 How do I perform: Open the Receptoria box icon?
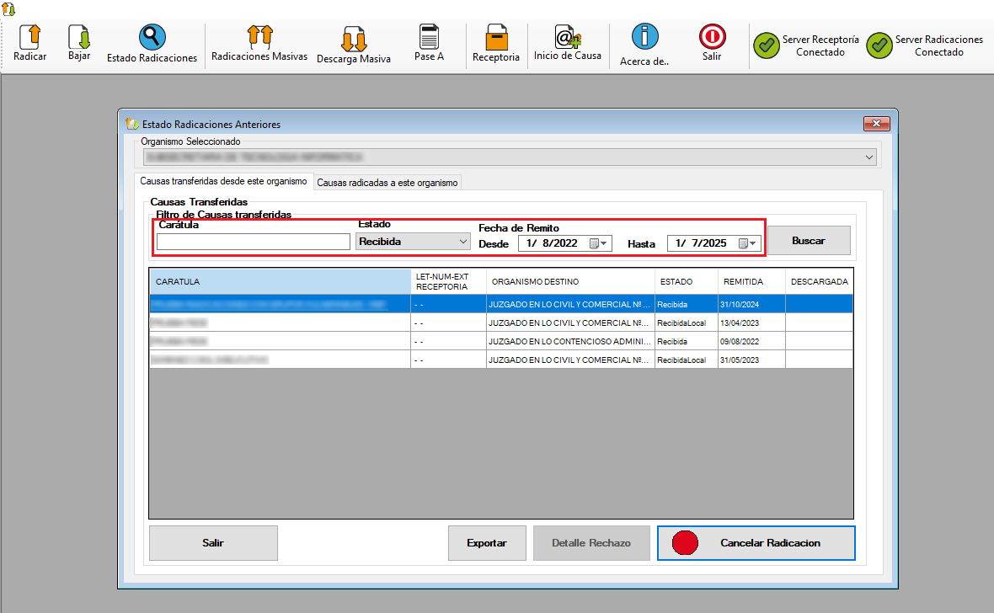496,38
